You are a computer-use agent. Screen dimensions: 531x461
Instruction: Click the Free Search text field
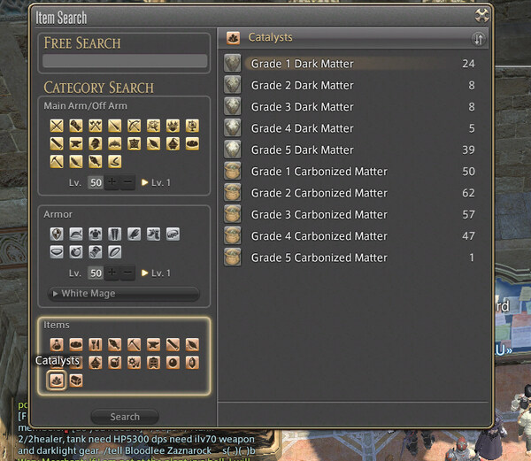(x=125, y=61)
